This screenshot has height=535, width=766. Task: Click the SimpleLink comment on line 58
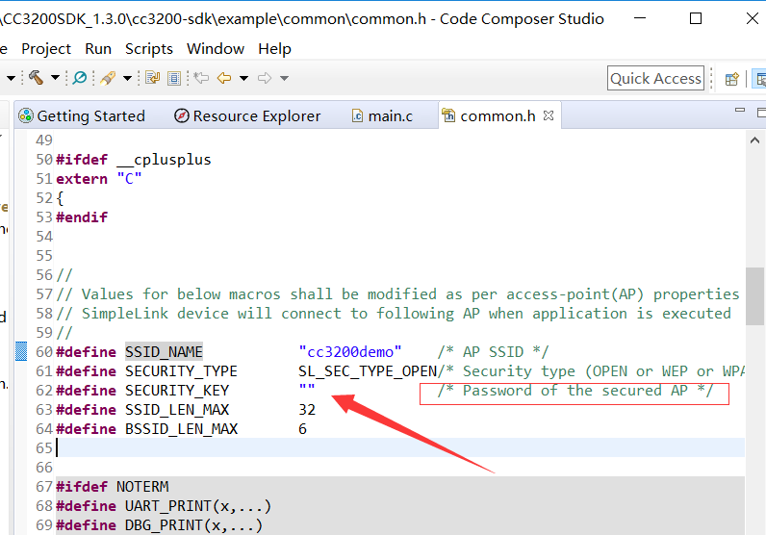pos(394,313)
